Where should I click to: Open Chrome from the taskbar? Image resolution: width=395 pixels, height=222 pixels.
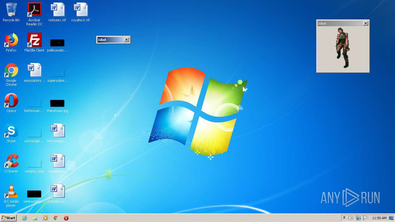click(56, 218)
